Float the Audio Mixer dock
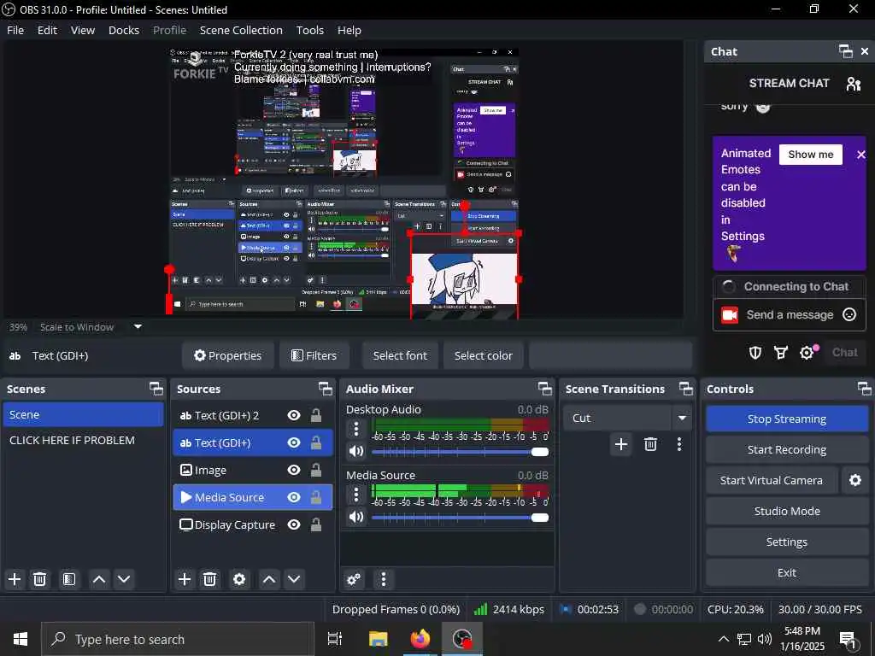This screenshot has width=875, height=656. [x=544, y=389]
